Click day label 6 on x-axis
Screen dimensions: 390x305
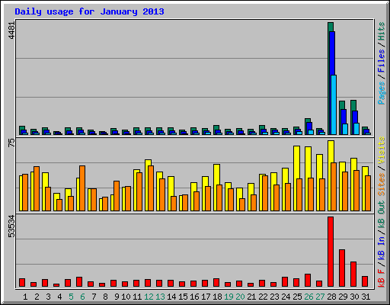click(82, 297)
